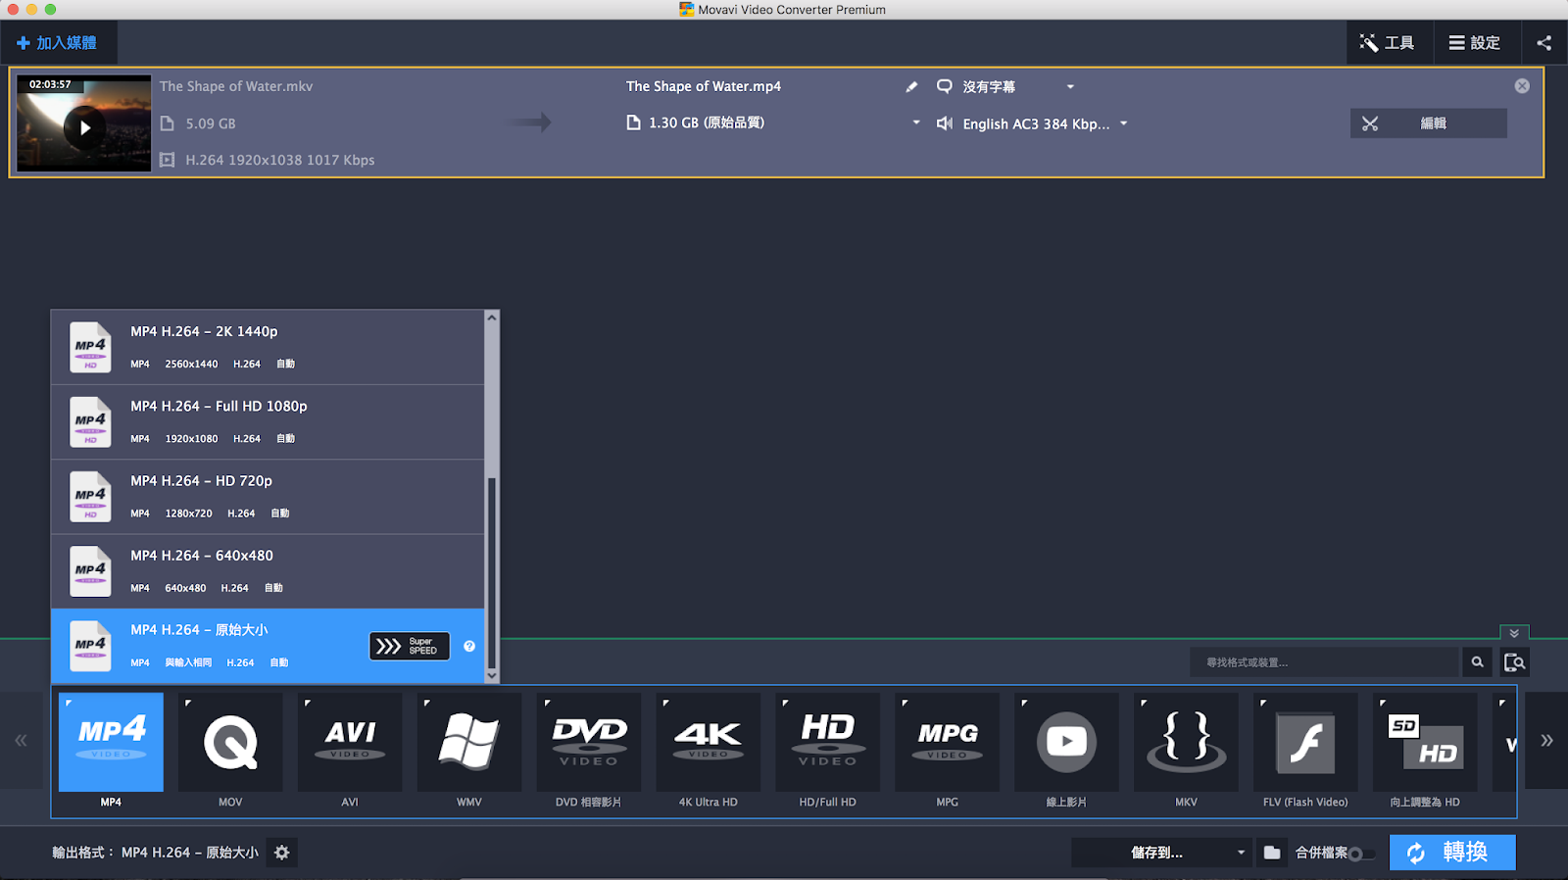Click the Super SPEED badge
This screenshot has height=880, width=1568.
410,646
